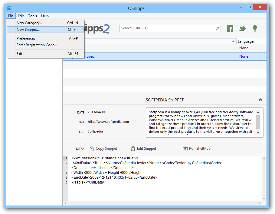Screen dimensions: 275x214
Task: Minimize the QSnipps window
Action: coord(241,8)
